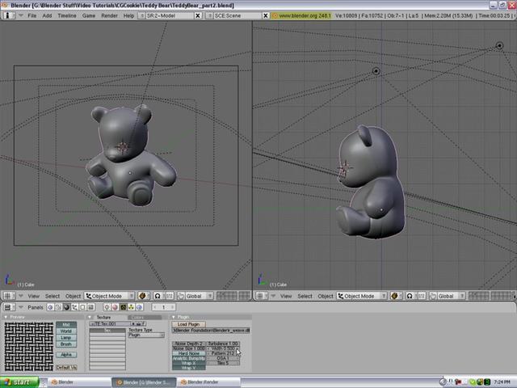517x388 pixels.
Task: Open the Texture Type Plugin dropdown
Action: [x=146, y=335]
